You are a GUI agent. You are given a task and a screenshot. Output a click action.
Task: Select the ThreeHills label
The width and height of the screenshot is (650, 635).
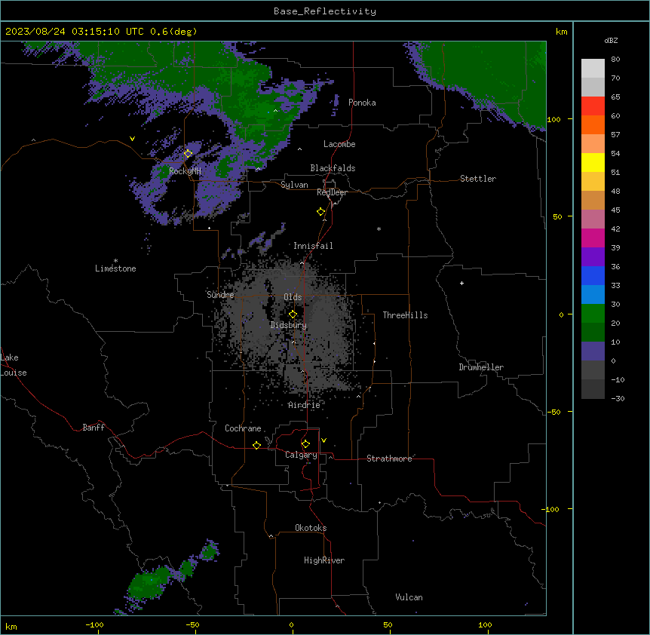tap(405, 315)
